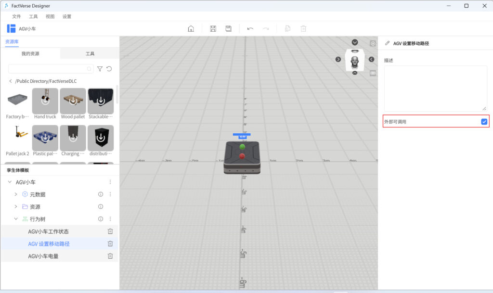Click the AGV model's green sphere
The width and height of the screenshot is (493, 293).
tap(242, 147)
